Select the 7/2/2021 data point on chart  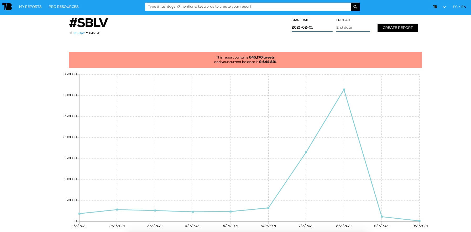point(306,152)
